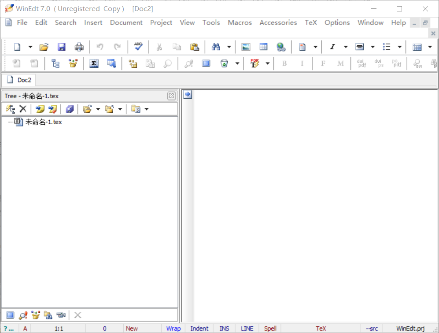Insert a table using table icon
The width and height of the screenshot is (439, 333).
pyautogui.click(x=263, y=47)
